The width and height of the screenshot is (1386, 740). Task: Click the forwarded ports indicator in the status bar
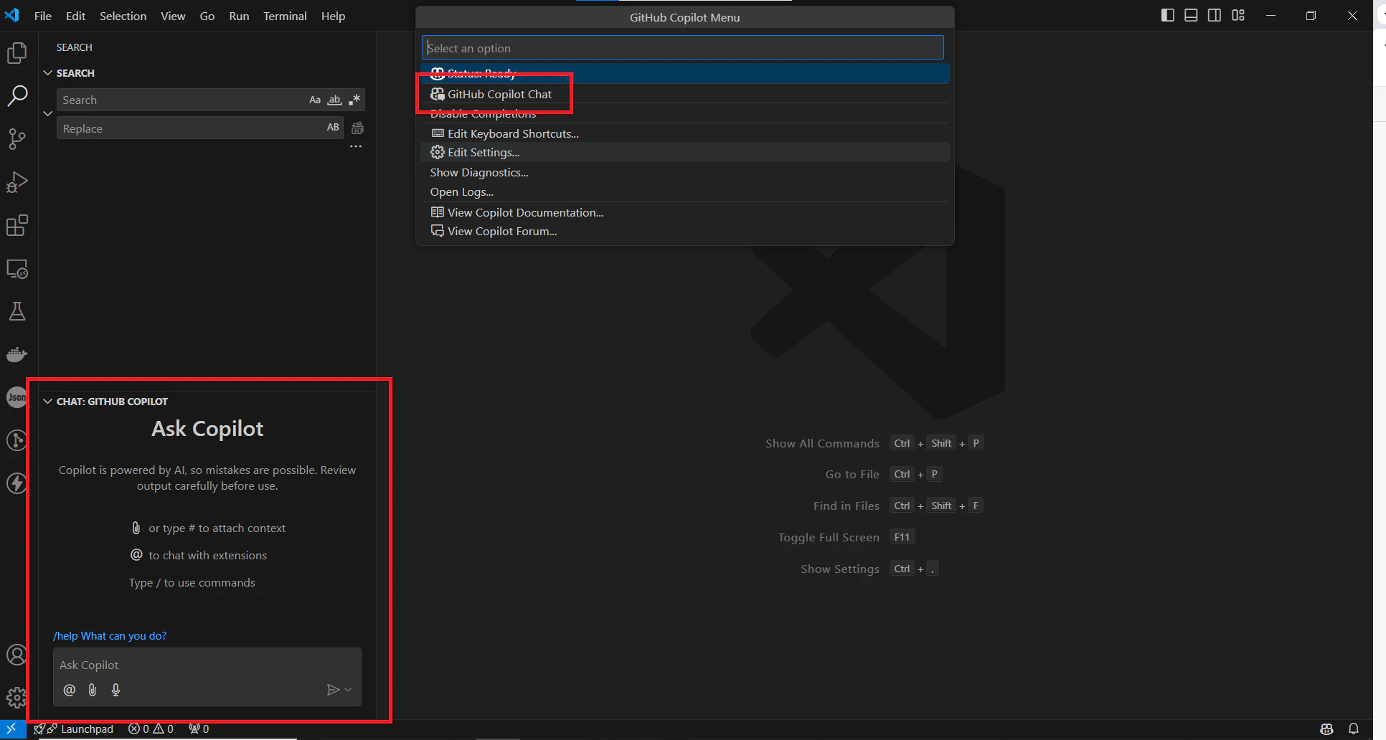coord(199,729)
